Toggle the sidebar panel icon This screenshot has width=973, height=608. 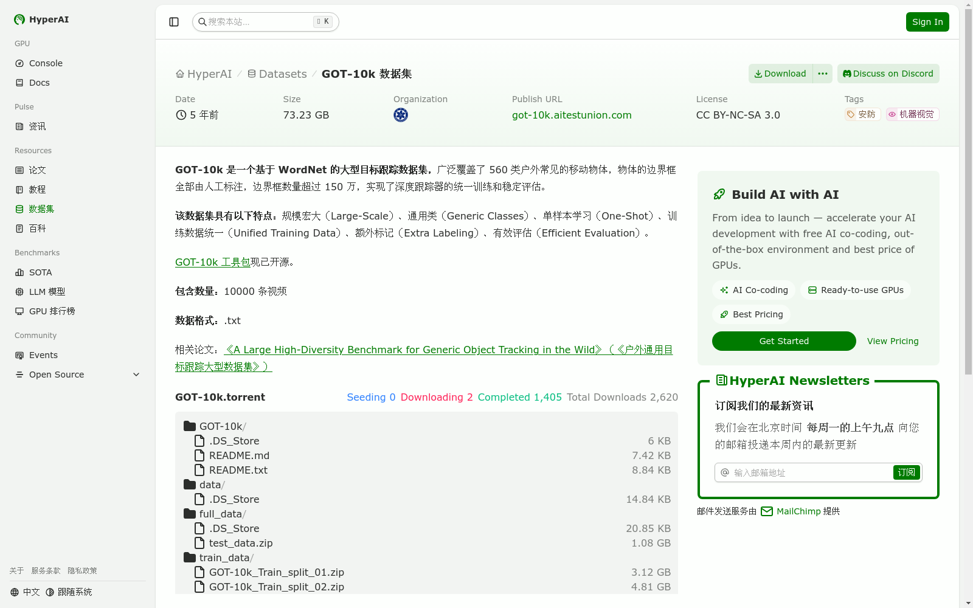click(174, 22)
